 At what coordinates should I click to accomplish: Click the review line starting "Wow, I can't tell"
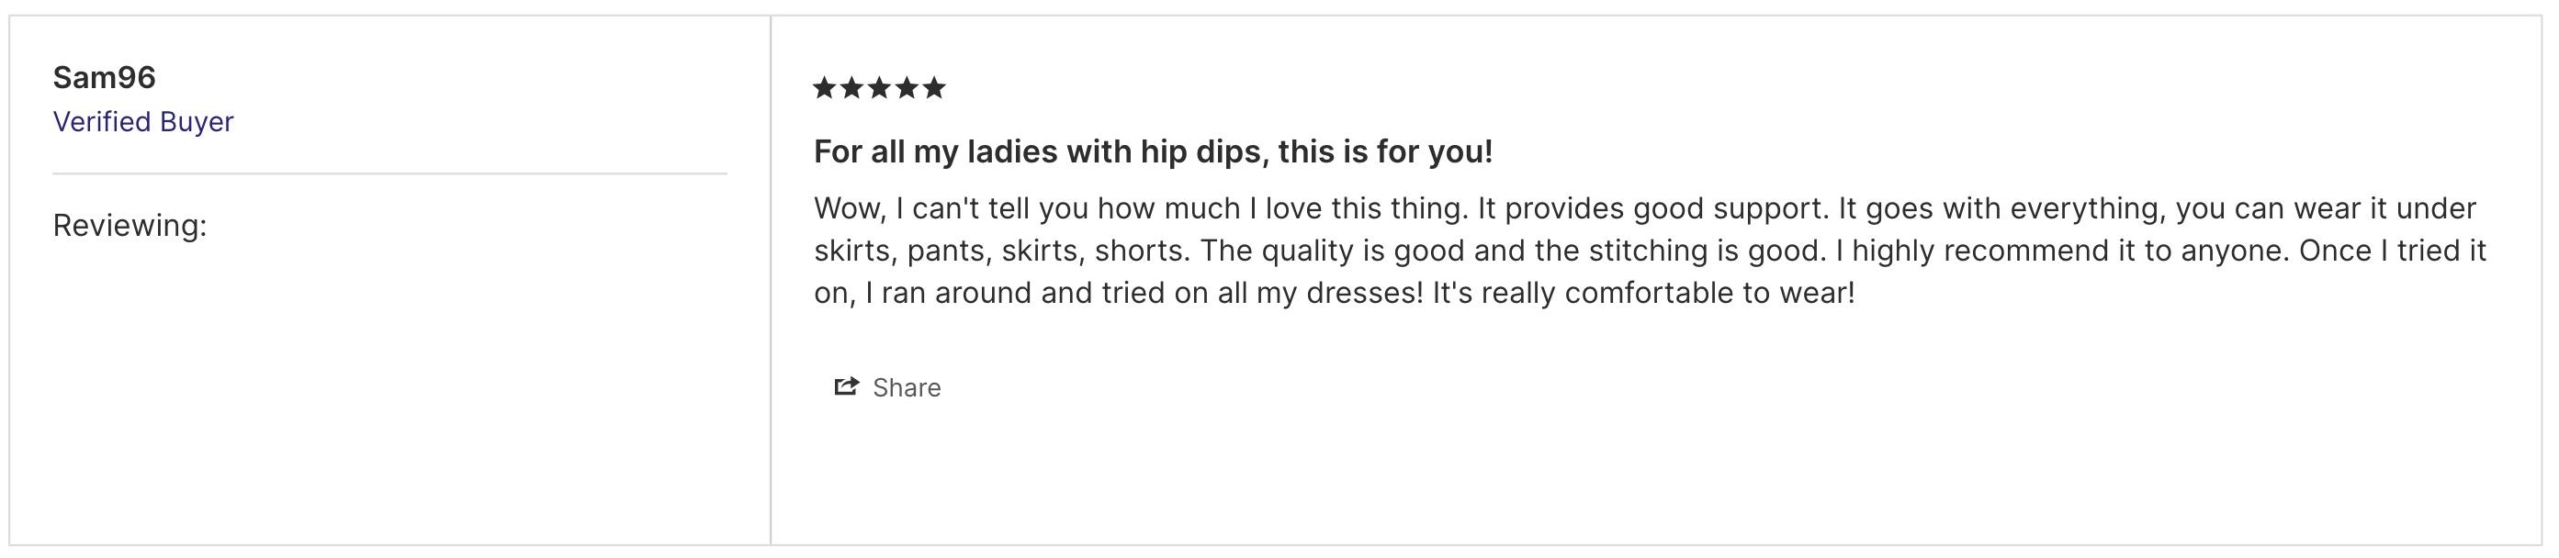(1645, 208)
